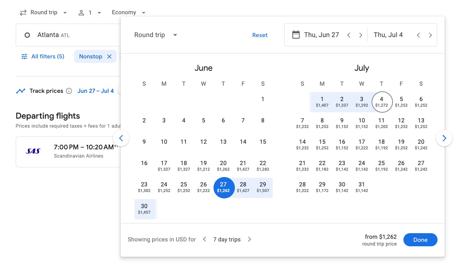The height and width of the screenshot is (268, 460).
Task: Pick June 19 with $1,212 fare
Action: [x=203, y=166]
